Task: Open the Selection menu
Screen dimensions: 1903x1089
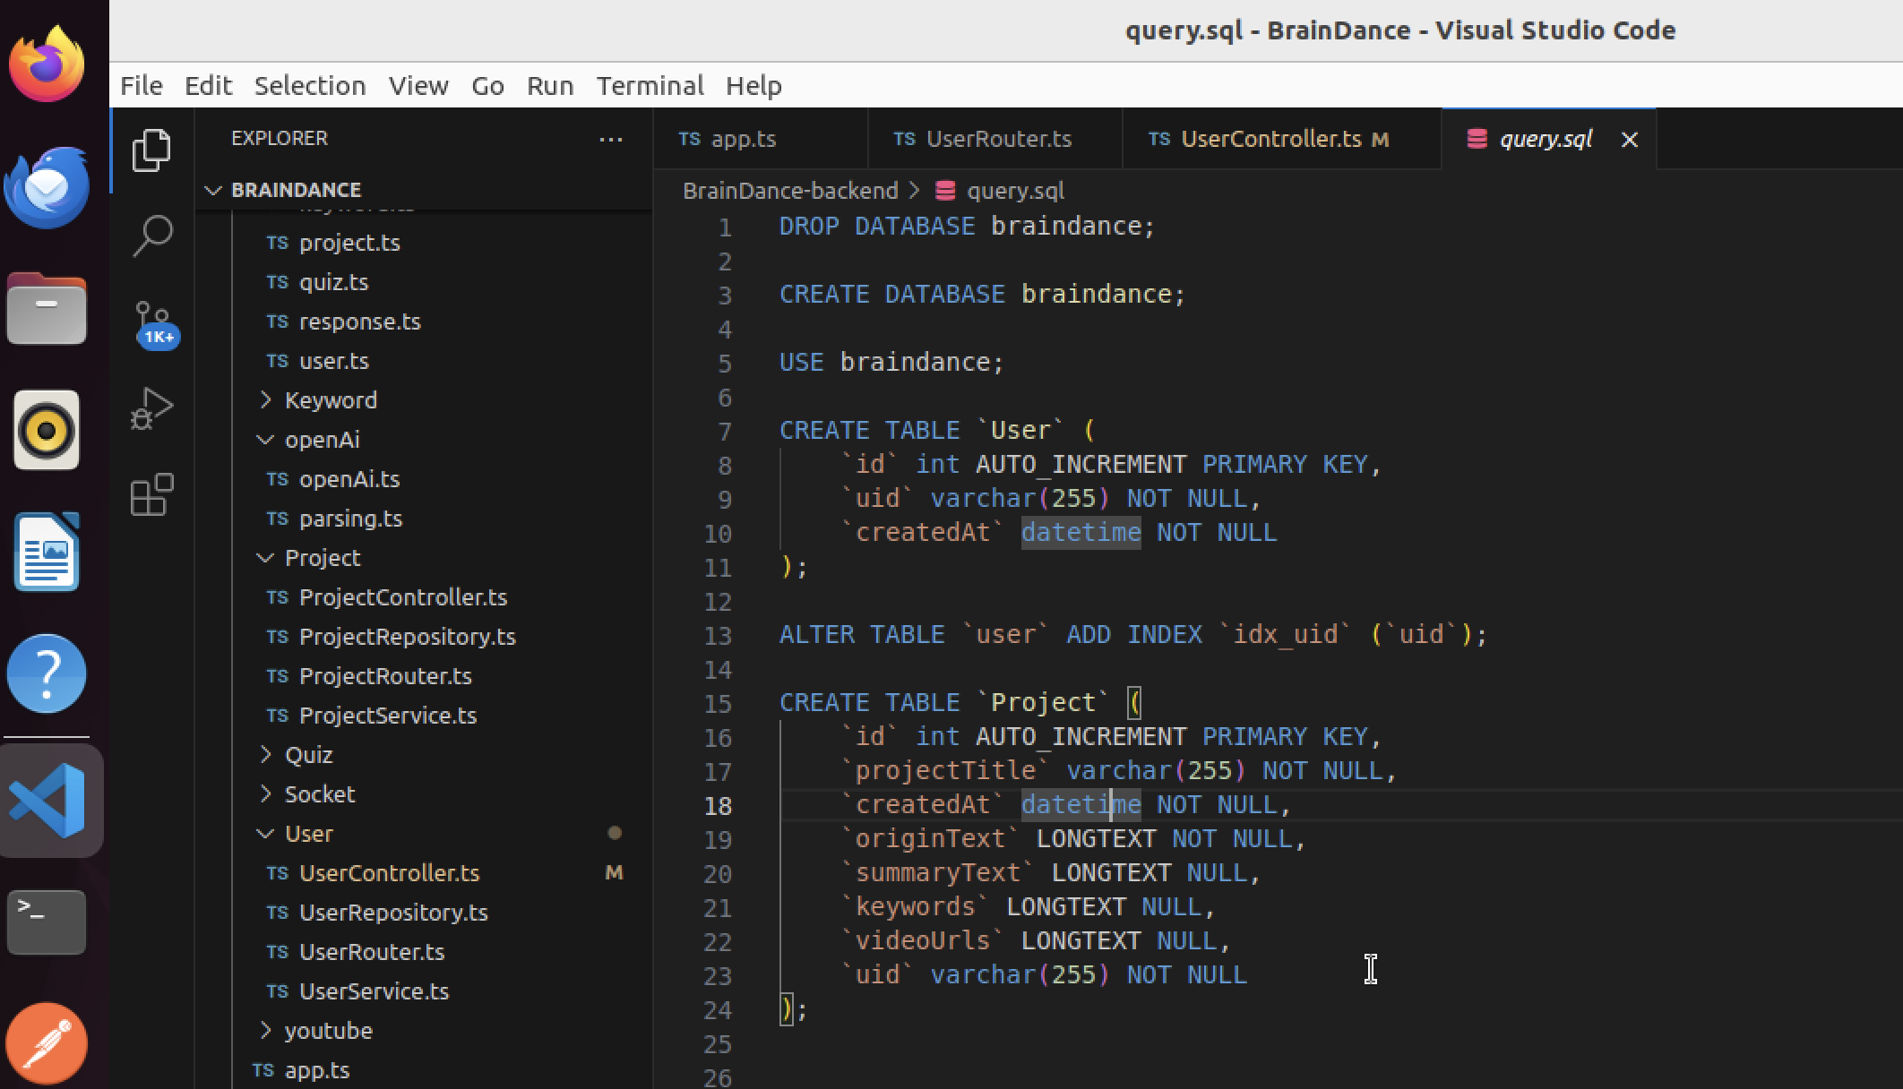Action: [x=310, y=86]
